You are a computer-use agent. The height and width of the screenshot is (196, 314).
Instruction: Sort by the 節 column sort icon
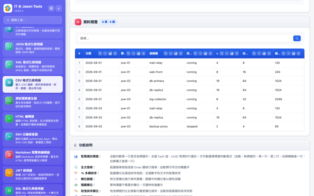pyautogui.click(x=128, y=53)
